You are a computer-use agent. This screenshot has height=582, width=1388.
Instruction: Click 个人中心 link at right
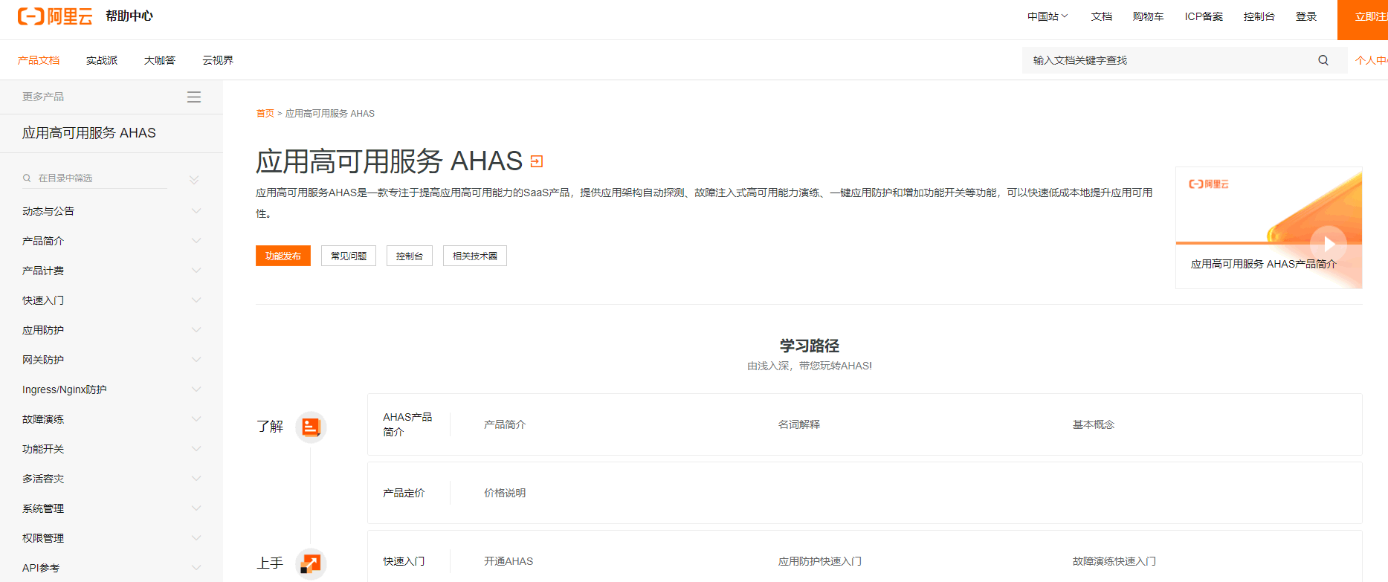point(1372,60)
